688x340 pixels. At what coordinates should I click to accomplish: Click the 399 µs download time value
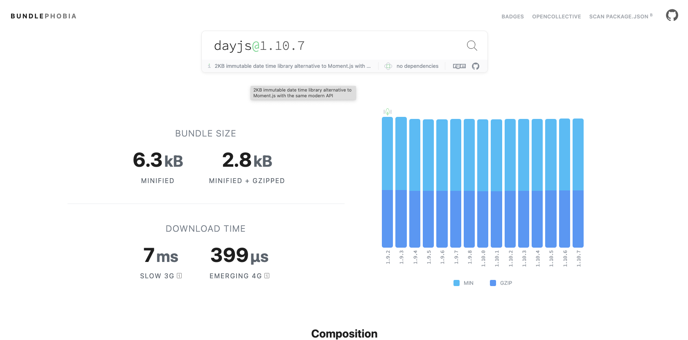(x=239, y=256)
